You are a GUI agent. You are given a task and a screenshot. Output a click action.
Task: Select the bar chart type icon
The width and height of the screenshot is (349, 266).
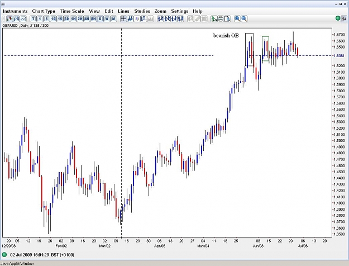(16, 19)
